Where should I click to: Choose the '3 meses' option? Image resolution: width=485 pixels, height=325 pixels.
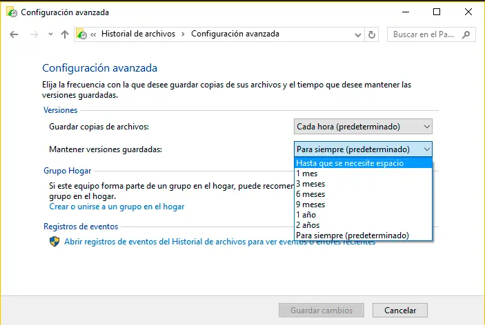click(310, 184)
